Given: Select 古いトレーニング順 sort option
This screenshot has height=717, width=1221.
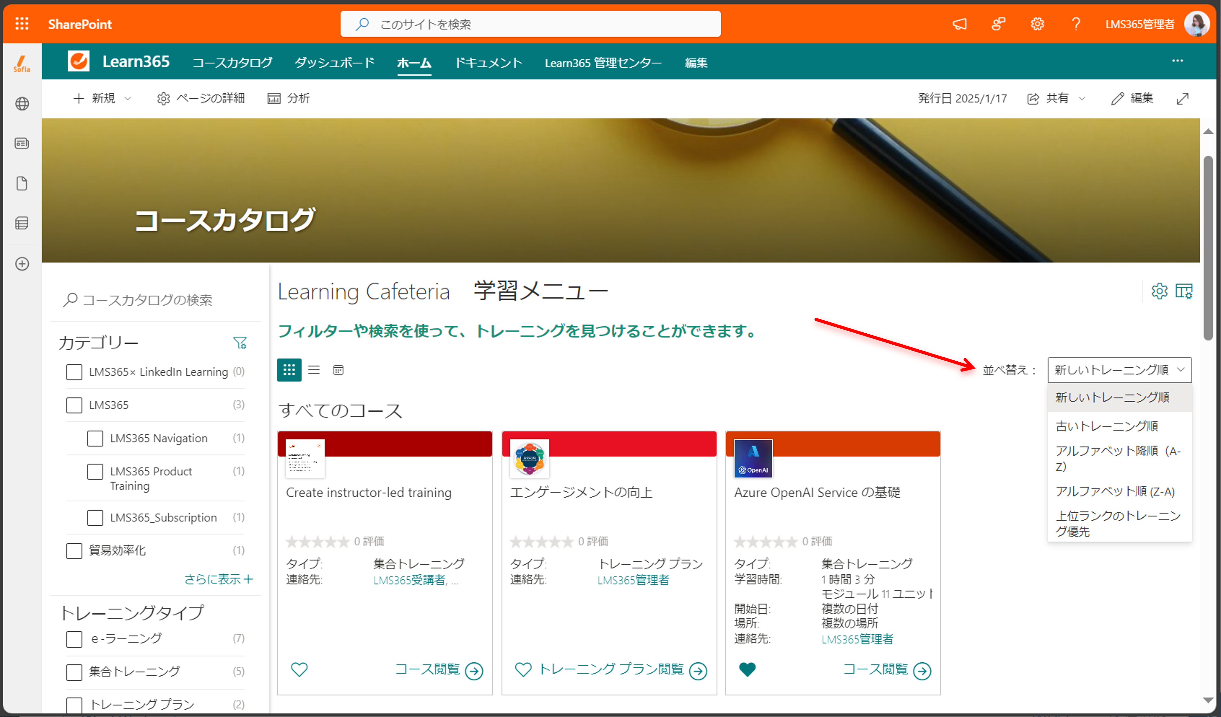Looking at the screenshot, I should 1119,426.
